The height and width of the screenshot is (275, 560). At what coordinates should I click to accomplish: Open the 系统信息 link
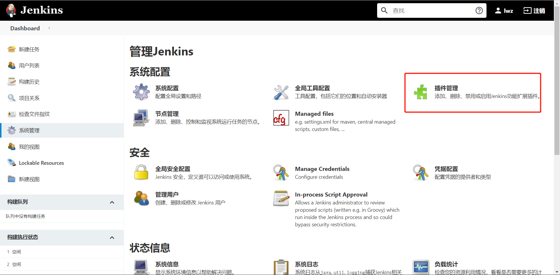[167, 264]
